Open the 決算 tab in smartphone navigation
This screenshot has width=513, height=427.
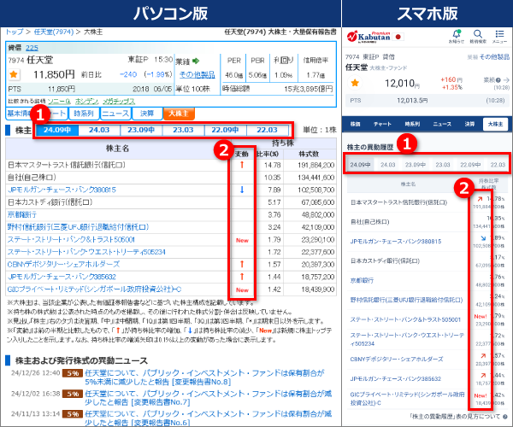pyautogui.click(x=469, y=124)
